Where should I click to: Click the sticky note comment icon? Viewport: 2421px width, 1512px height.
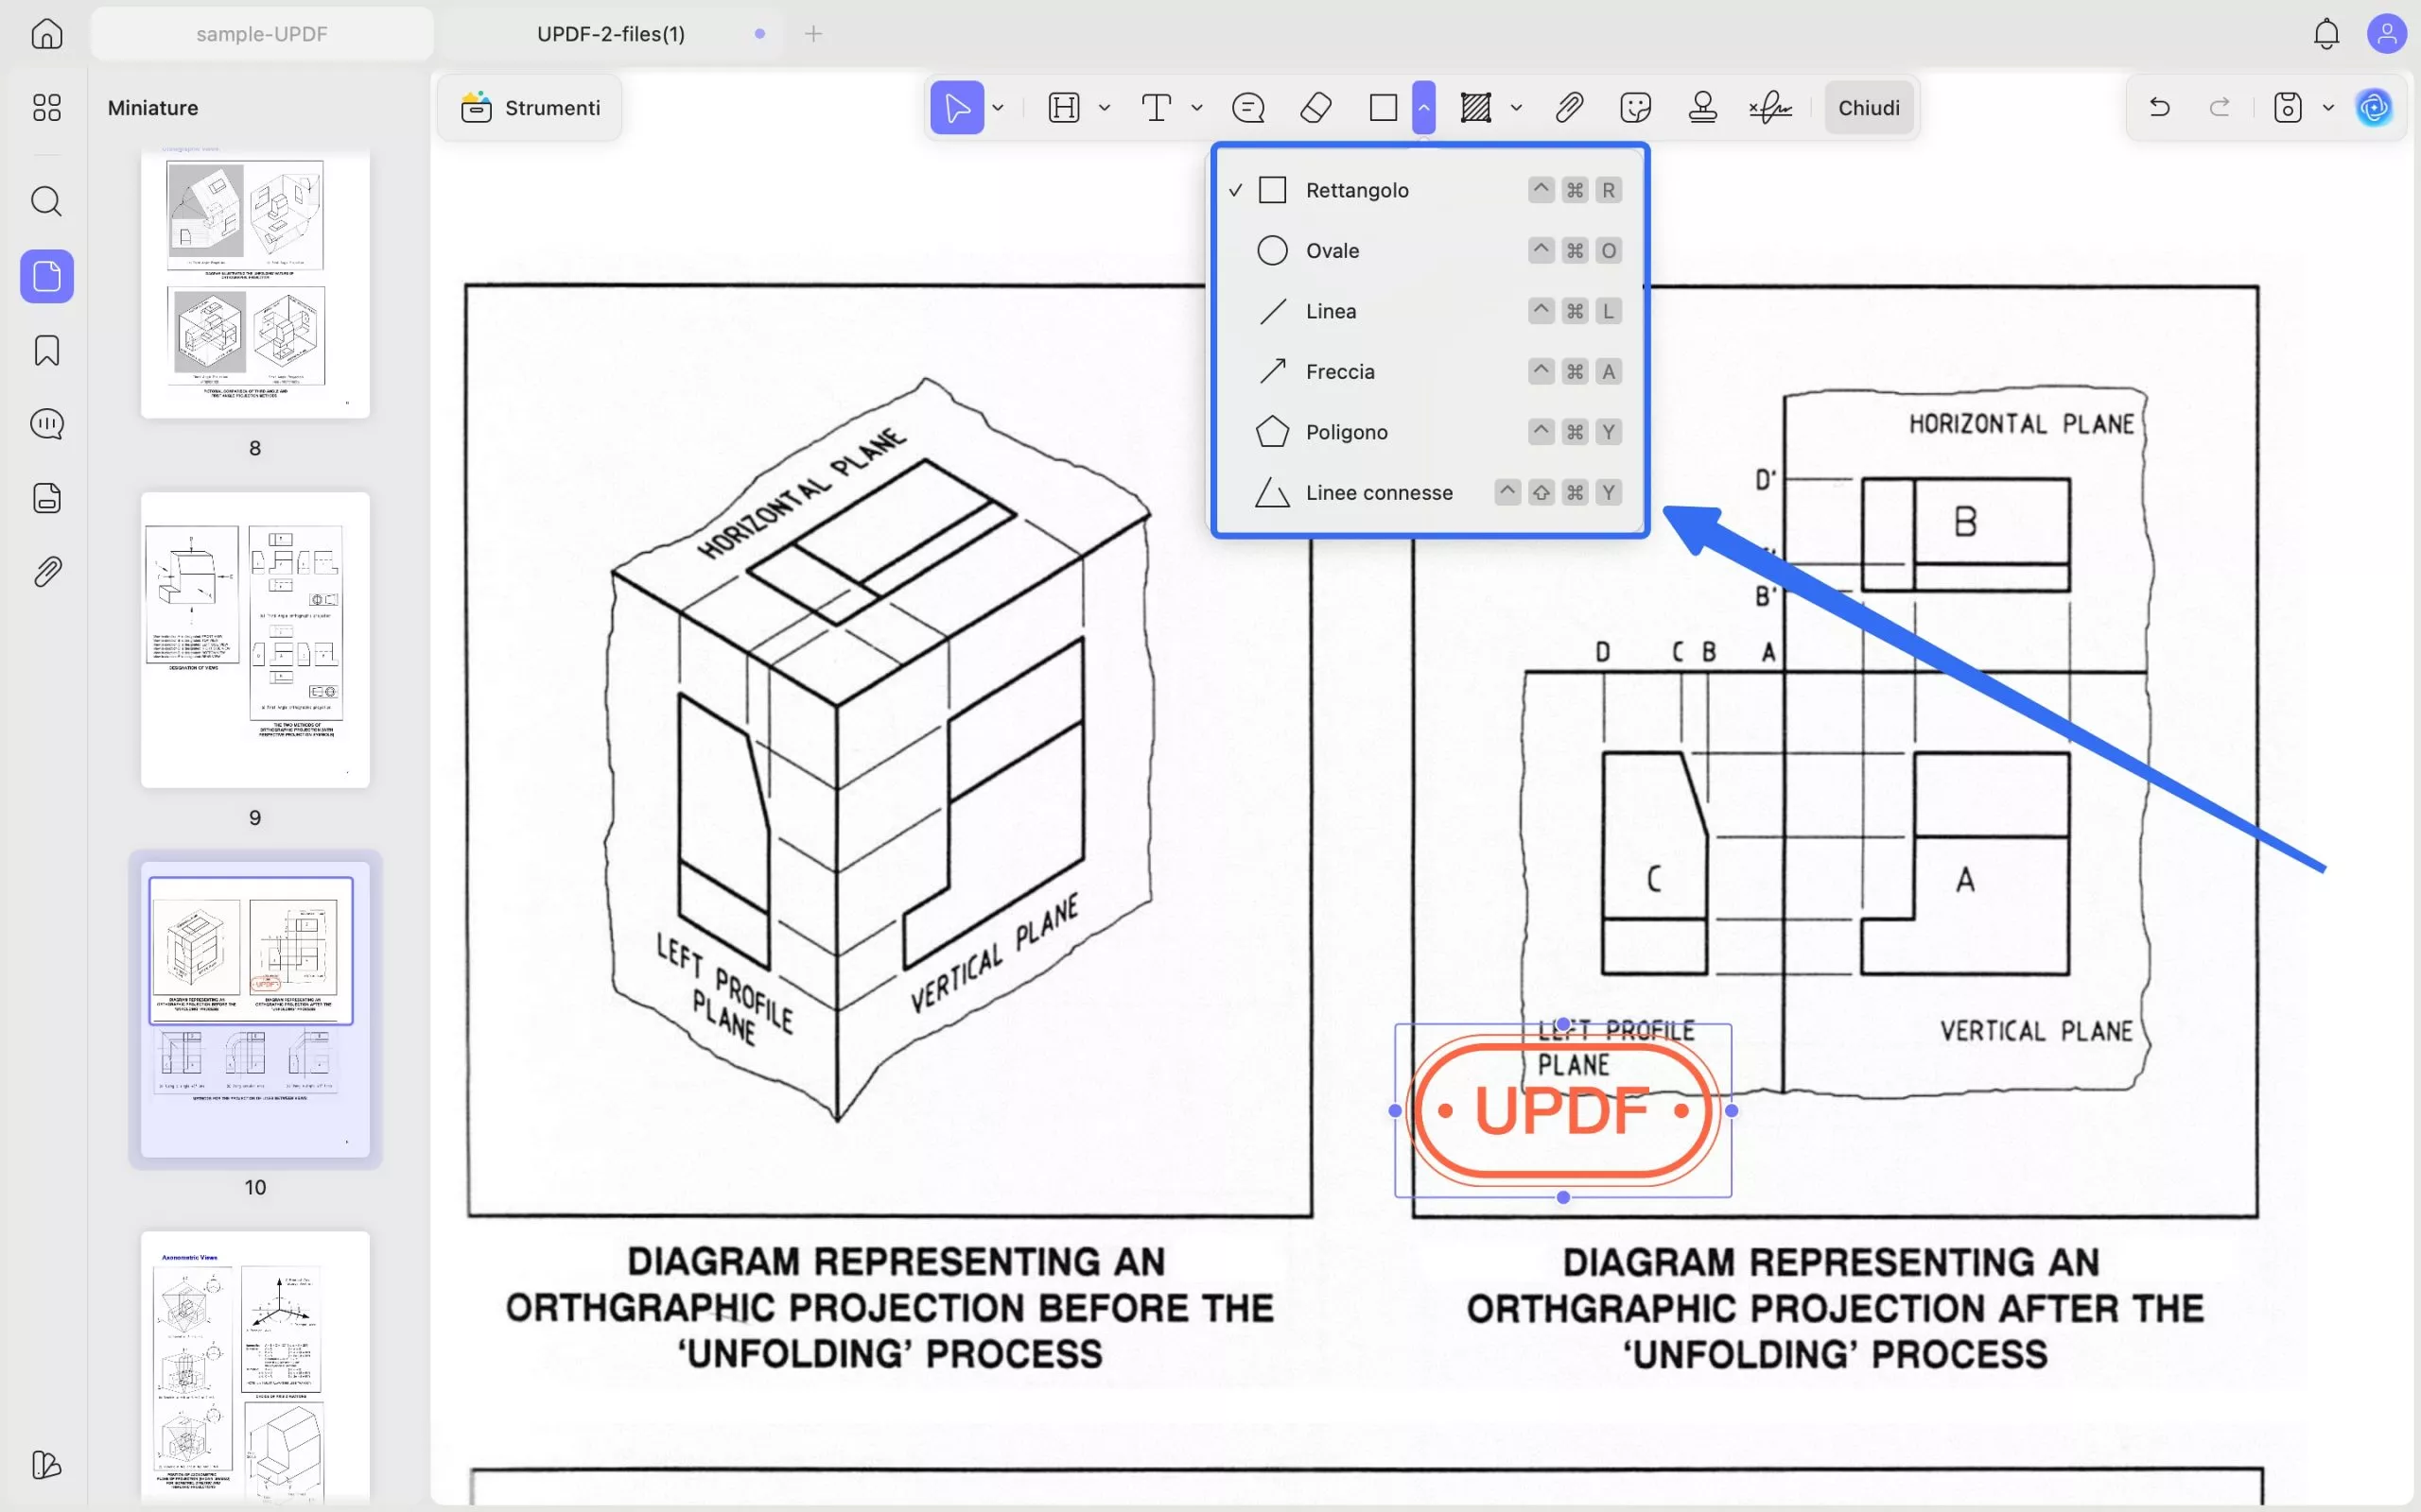click(1247, 107)
